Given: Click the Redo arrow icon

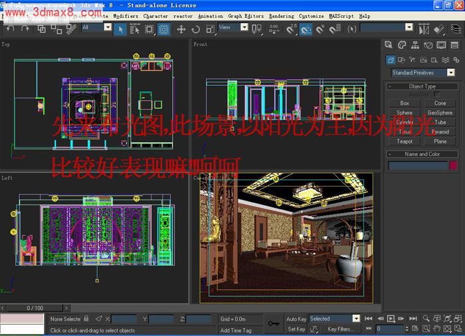Looking at the screenshot, I should click(x=25, y=29).
